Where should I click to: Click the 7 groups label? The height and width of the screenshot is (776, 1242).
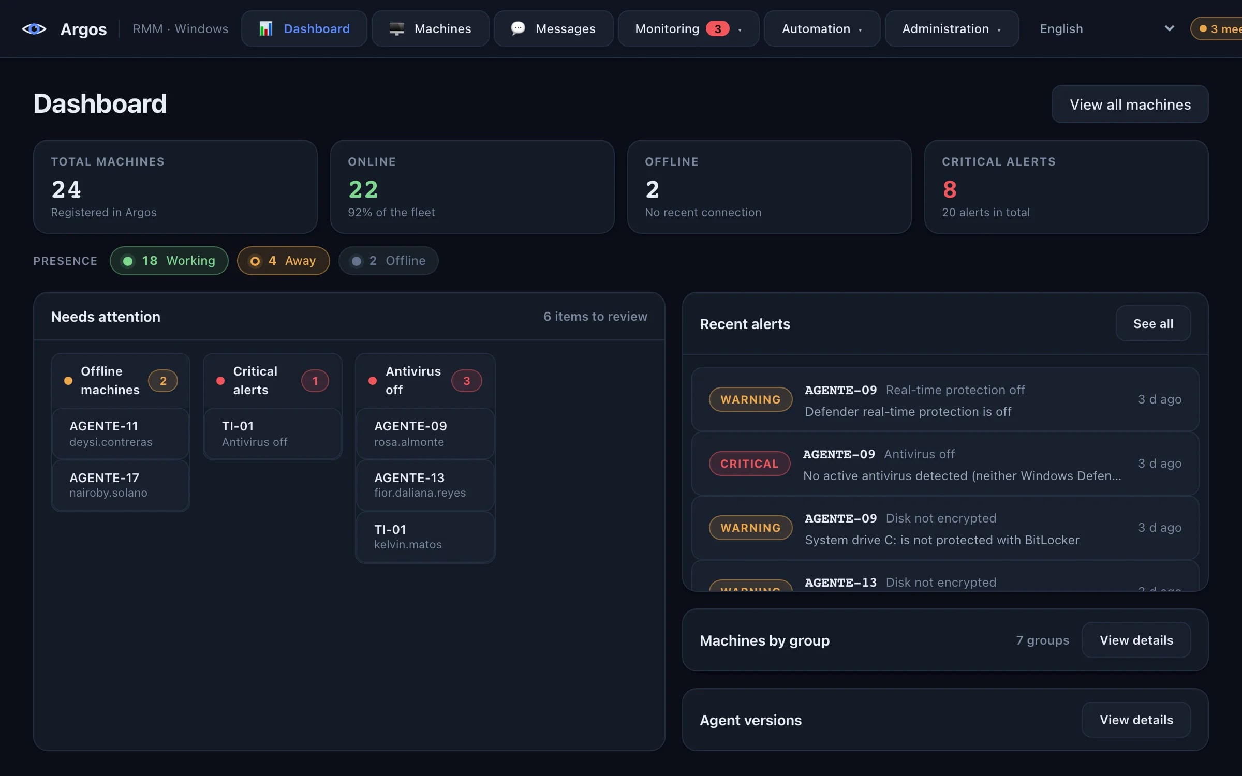click(1042, 640)
